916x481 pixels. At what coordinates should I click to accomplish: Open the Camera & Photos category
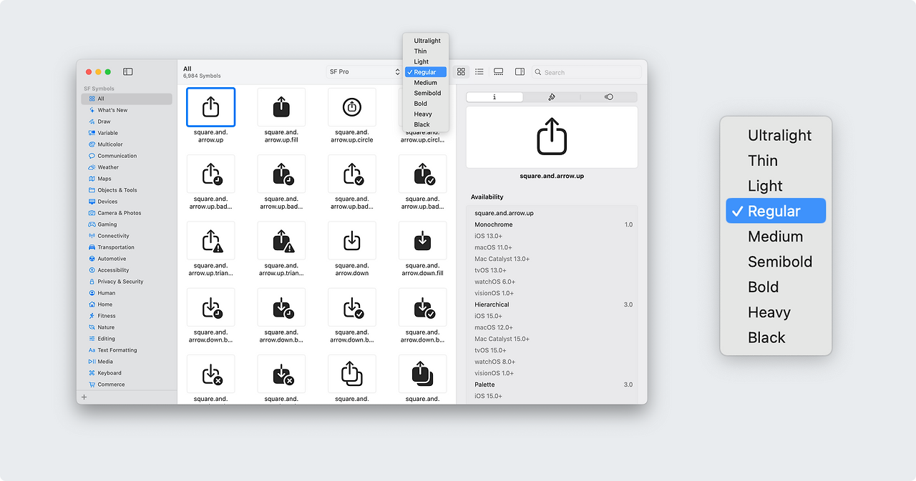click(x=127, y=213)
